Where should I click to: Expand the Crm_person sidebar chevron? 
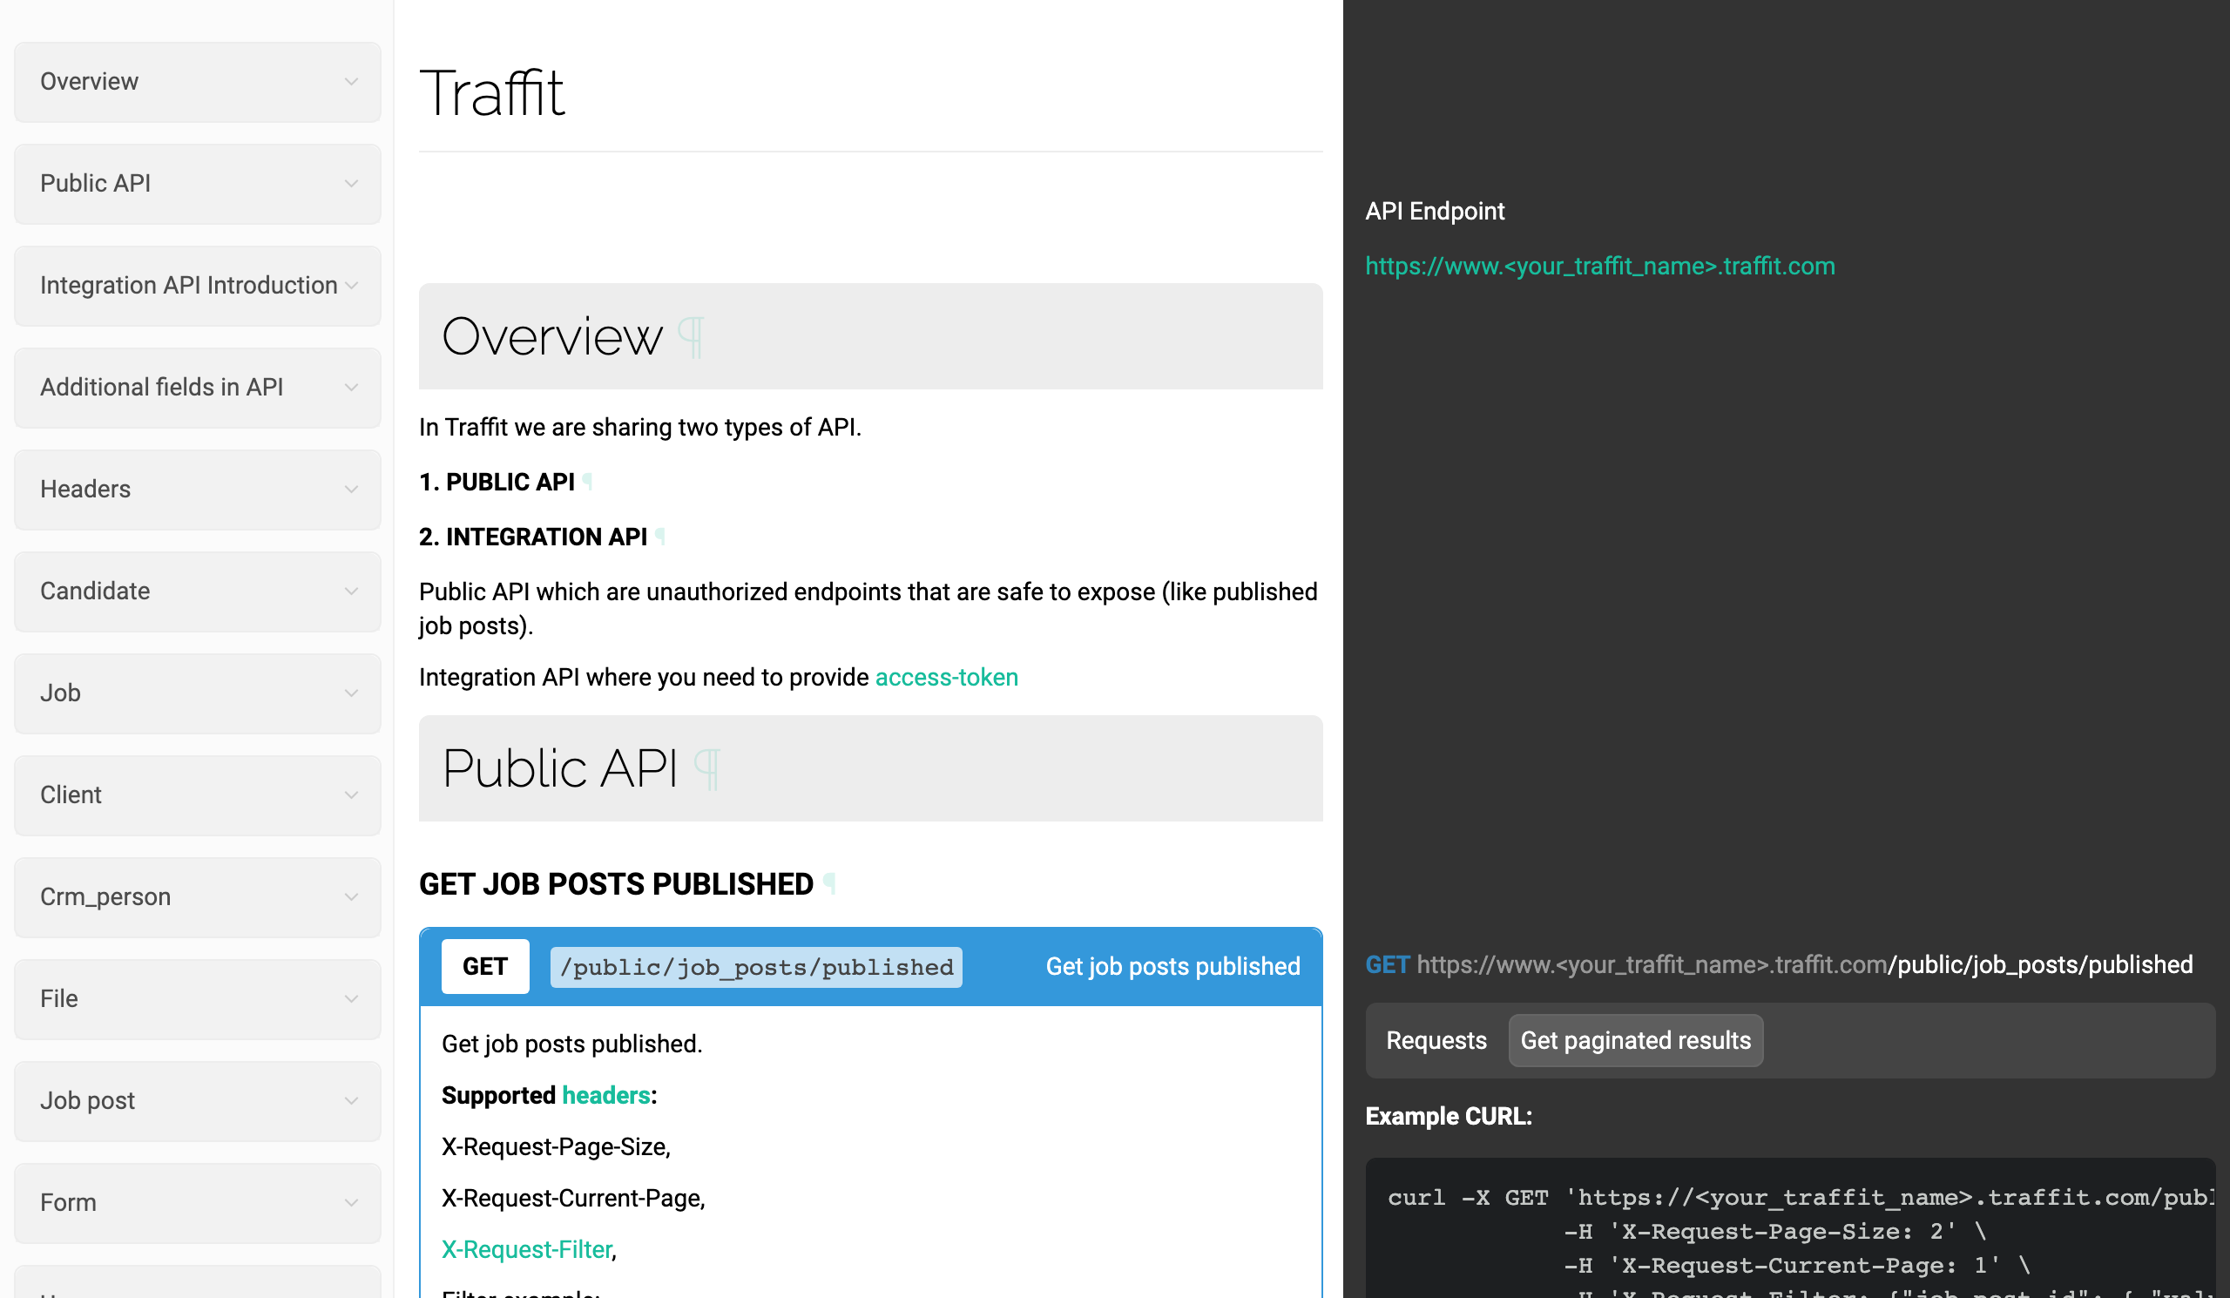[x=351, y=896]
